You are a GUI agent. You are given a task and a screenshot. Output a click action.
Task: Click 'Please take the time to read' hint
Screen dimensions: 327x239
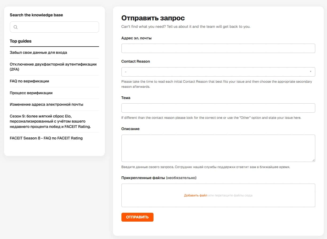(x=217, y=84)
